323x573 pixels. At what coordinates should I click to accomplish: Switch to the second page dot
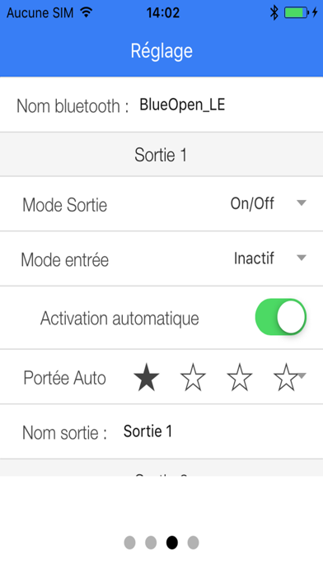pos(151,543)
